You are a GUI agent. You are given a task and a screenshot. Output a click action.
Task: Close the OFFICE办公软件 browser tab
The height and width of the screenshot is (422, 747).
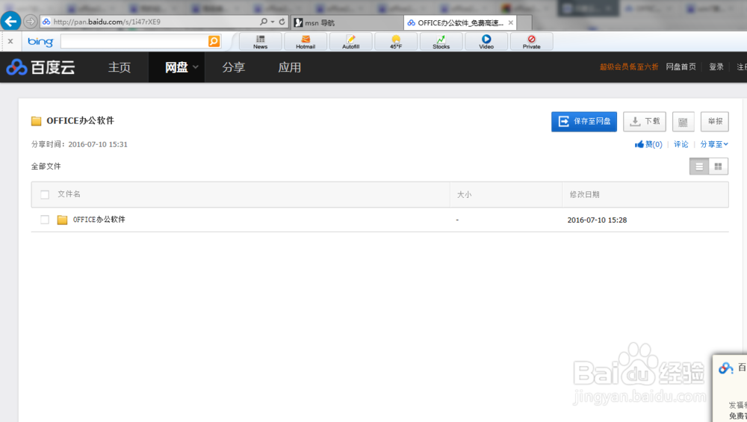pyautogui.click(x=511, y=22)
